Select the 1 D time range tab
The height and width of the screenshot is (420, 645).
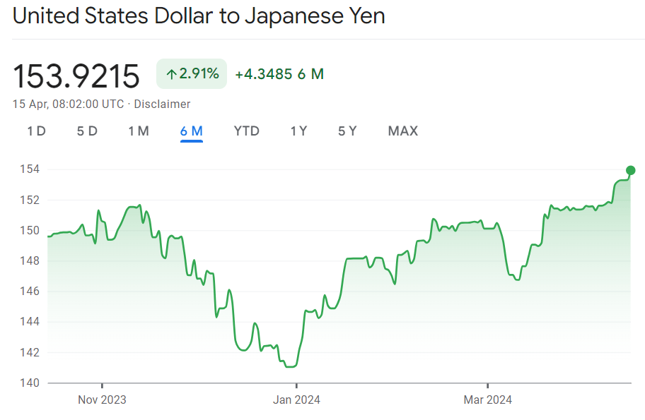coord(36,131)
